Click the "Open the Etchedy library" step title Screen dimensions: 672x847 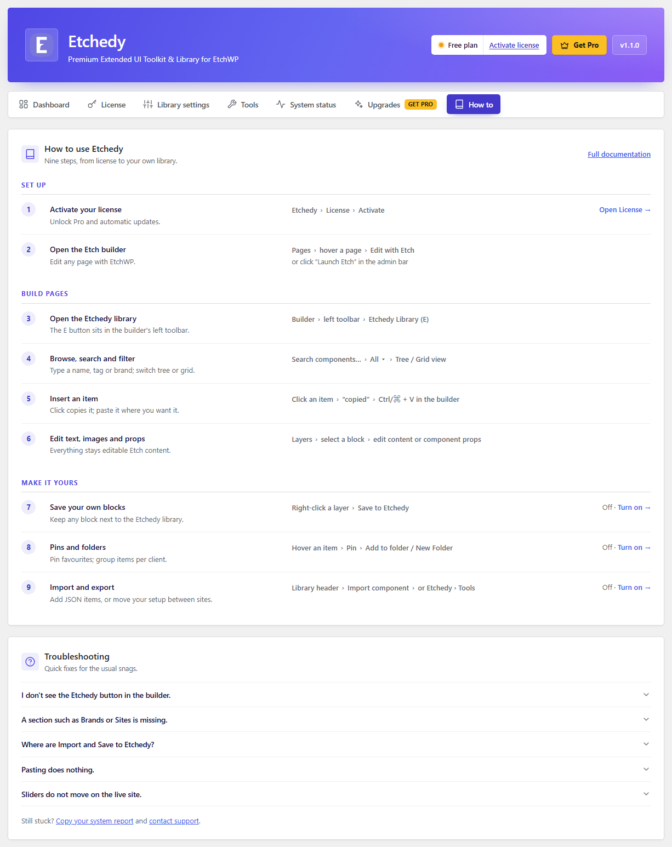pyautogui.click(x=93, y=319)
